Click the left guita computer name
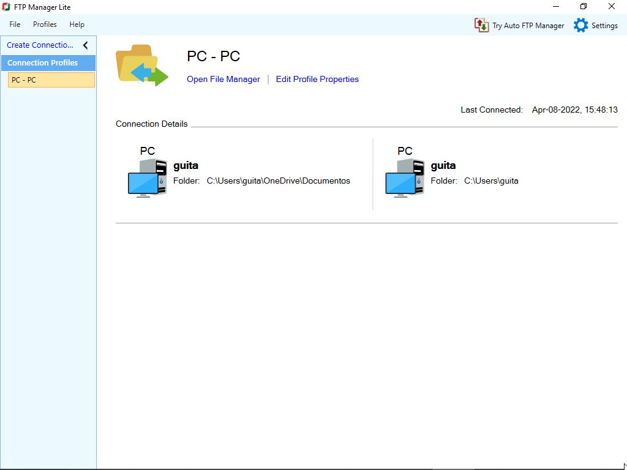Viewport: 627px width, 470px height. click(186, 165)
